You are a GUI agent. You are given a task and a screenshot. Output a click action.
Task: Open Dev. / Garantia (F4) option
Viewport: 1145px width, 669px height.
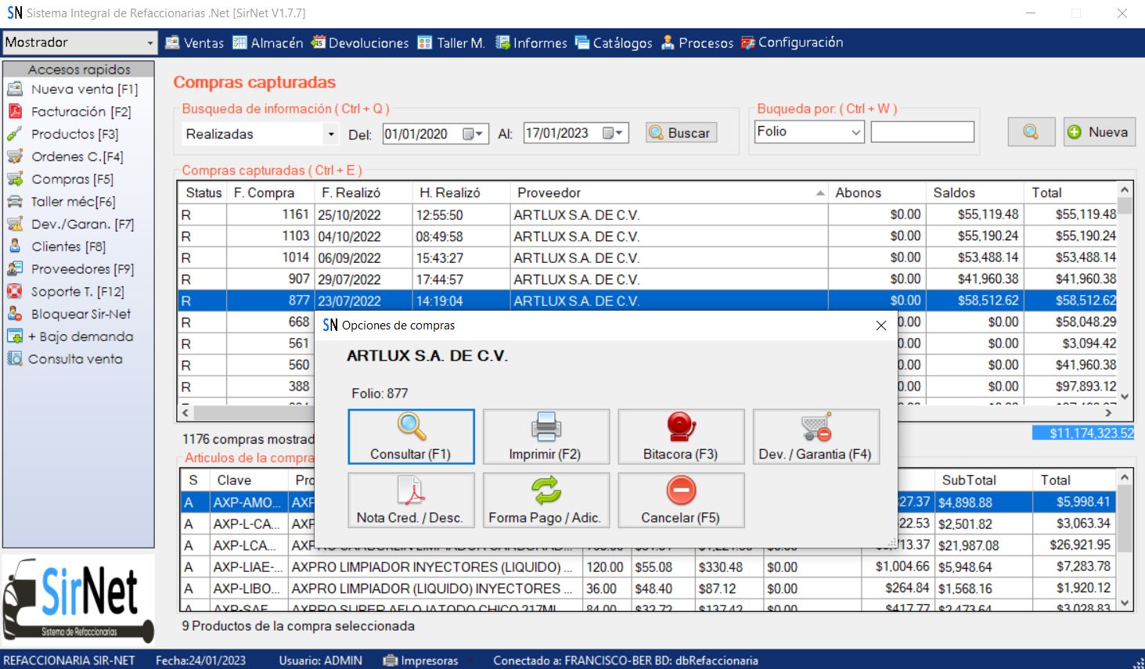816,437
